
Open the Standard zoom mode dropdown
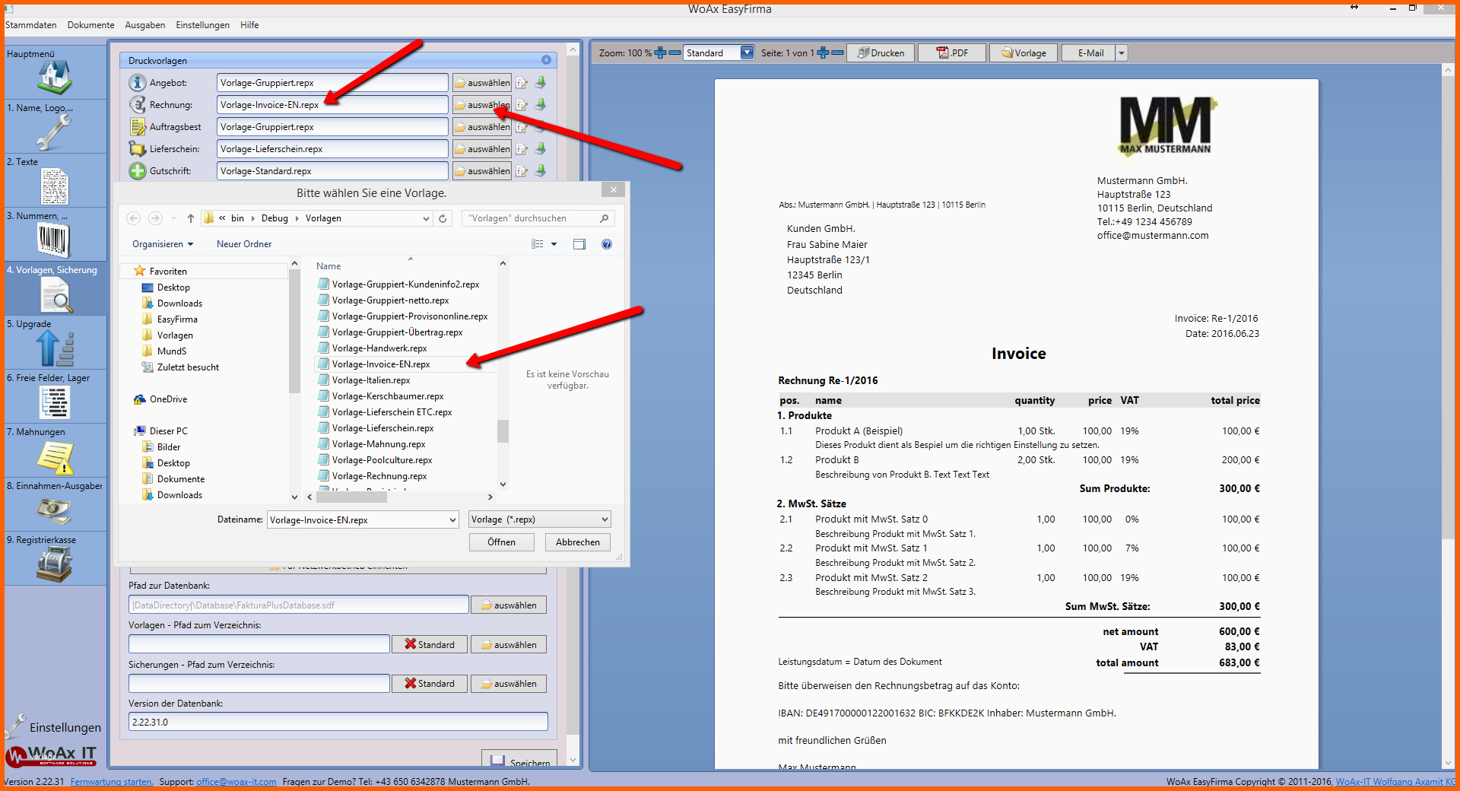(747, 52)
